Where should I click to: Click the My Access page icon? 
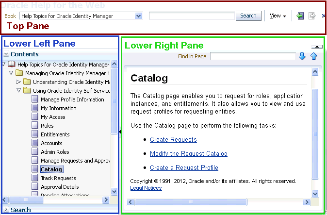[x=35, y=117]
